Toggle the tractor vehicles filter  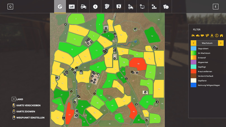pyautogui.click(x=193, y=36)
